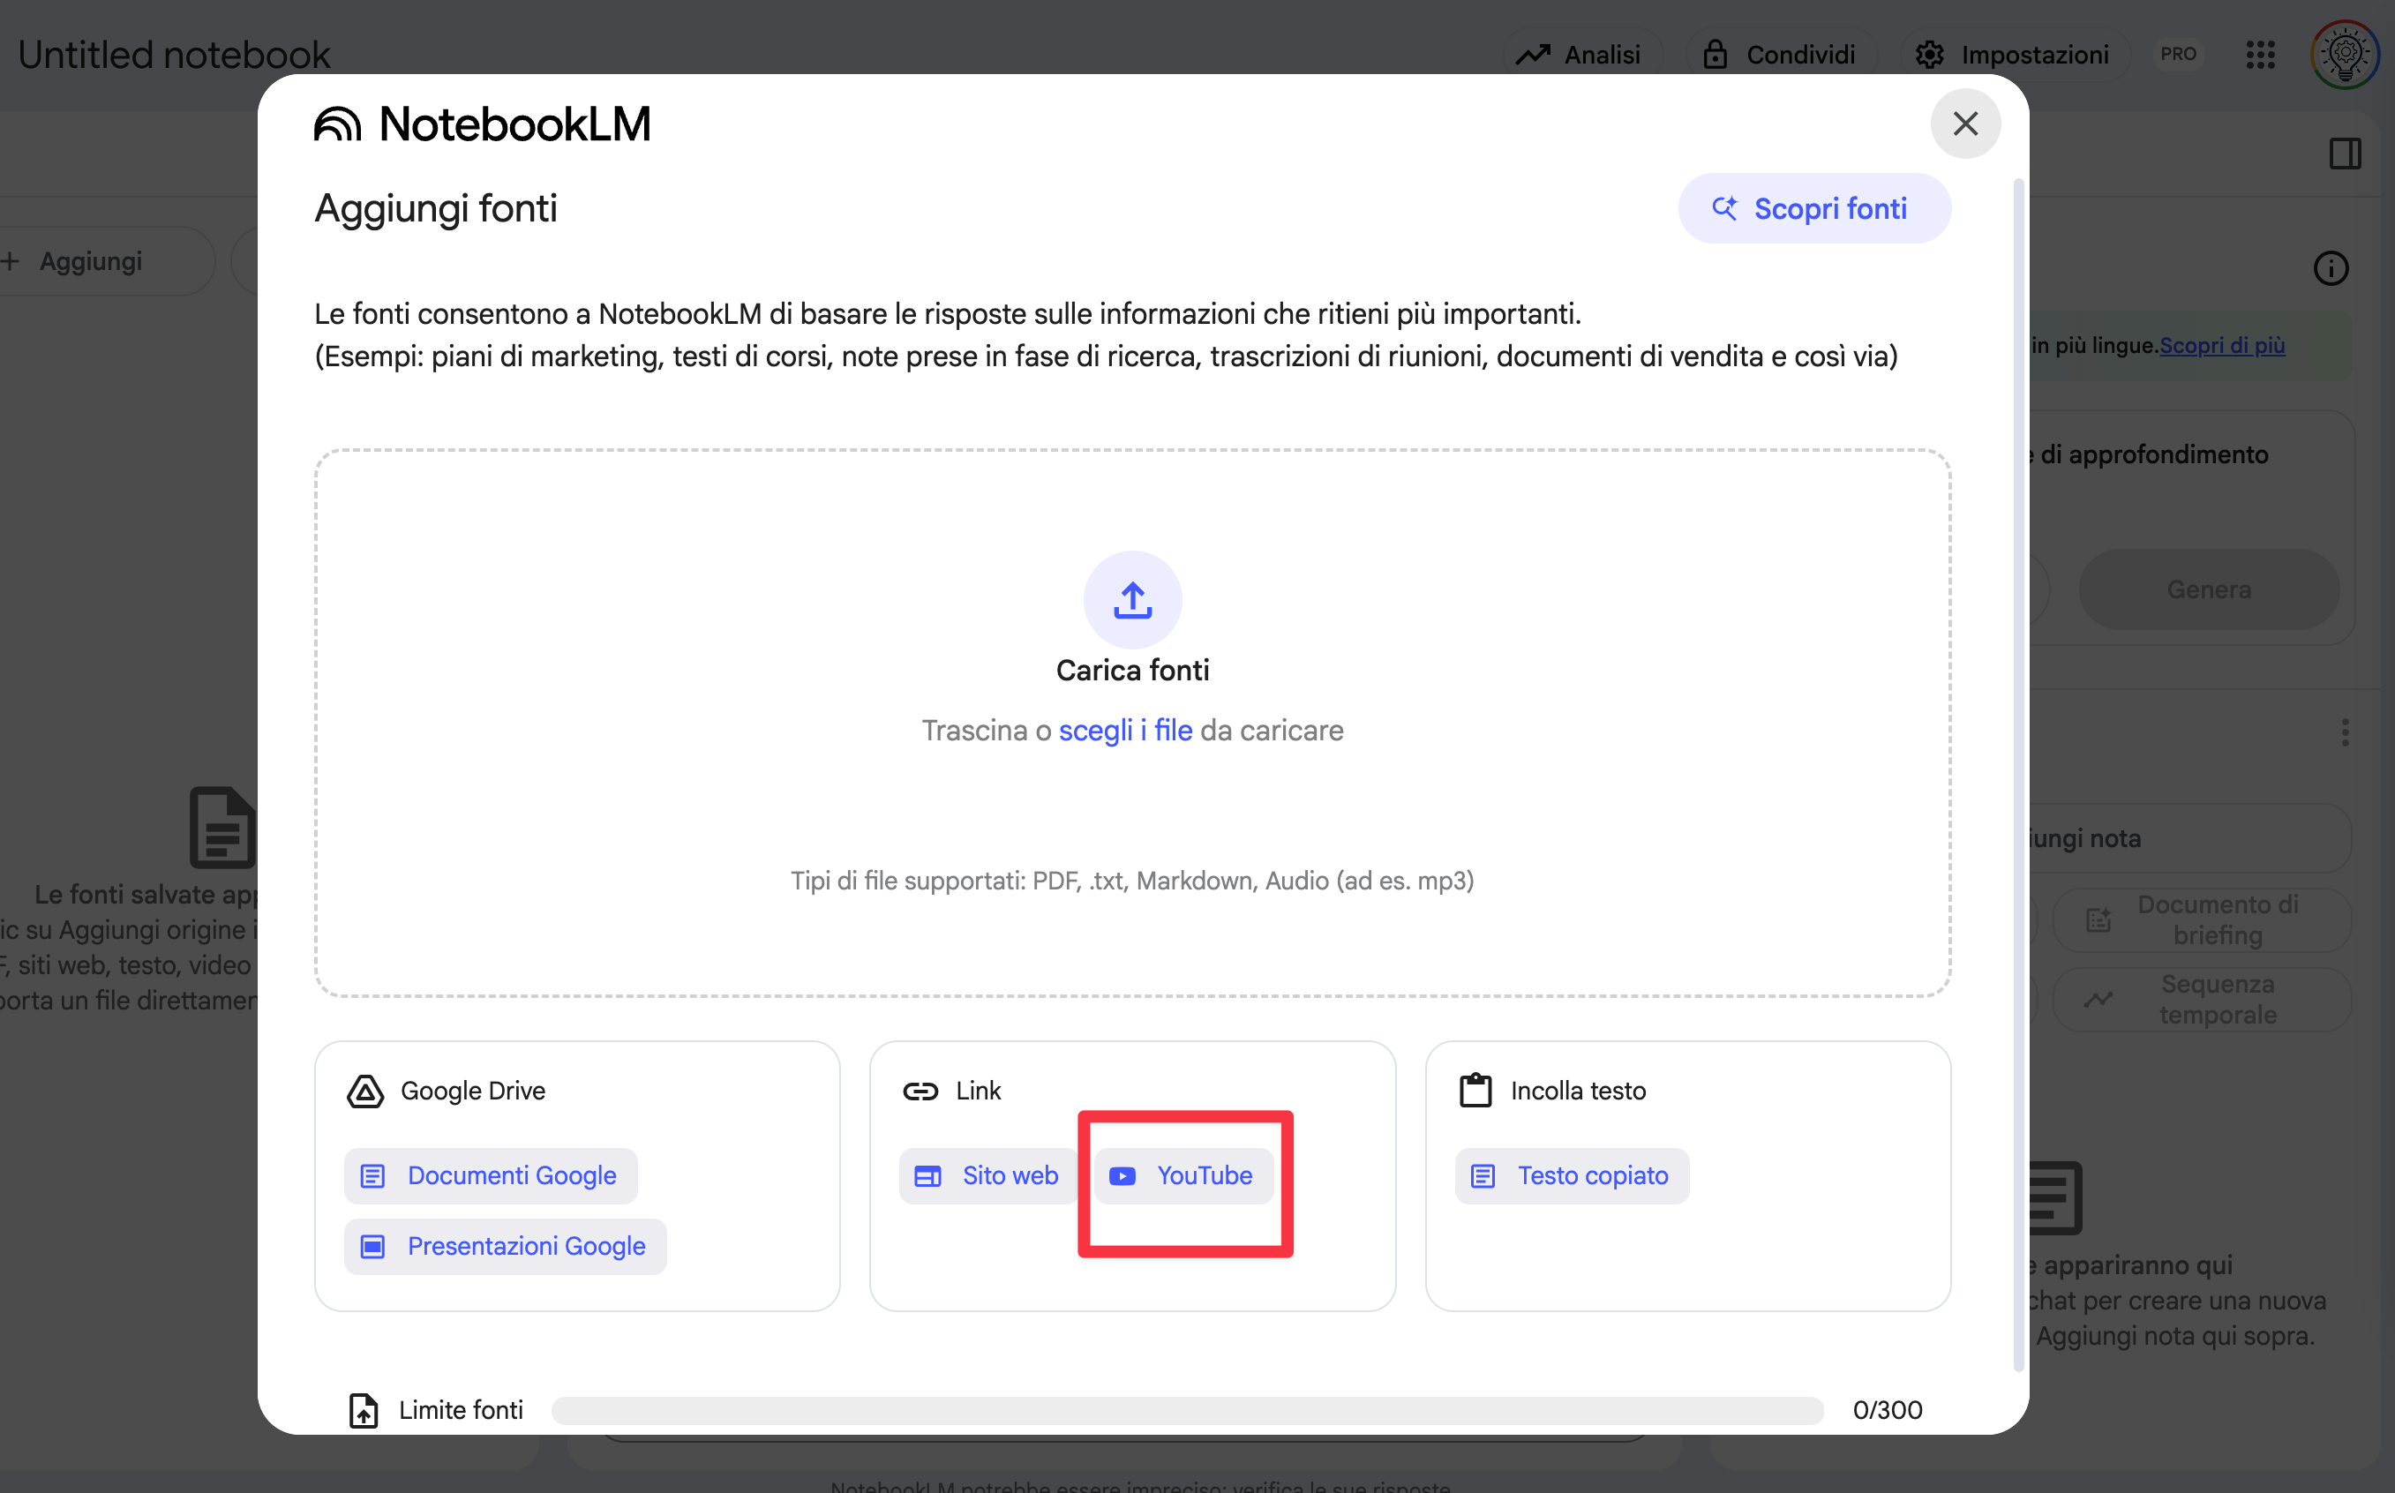Choose YouTube link source

[1182, 1175]
